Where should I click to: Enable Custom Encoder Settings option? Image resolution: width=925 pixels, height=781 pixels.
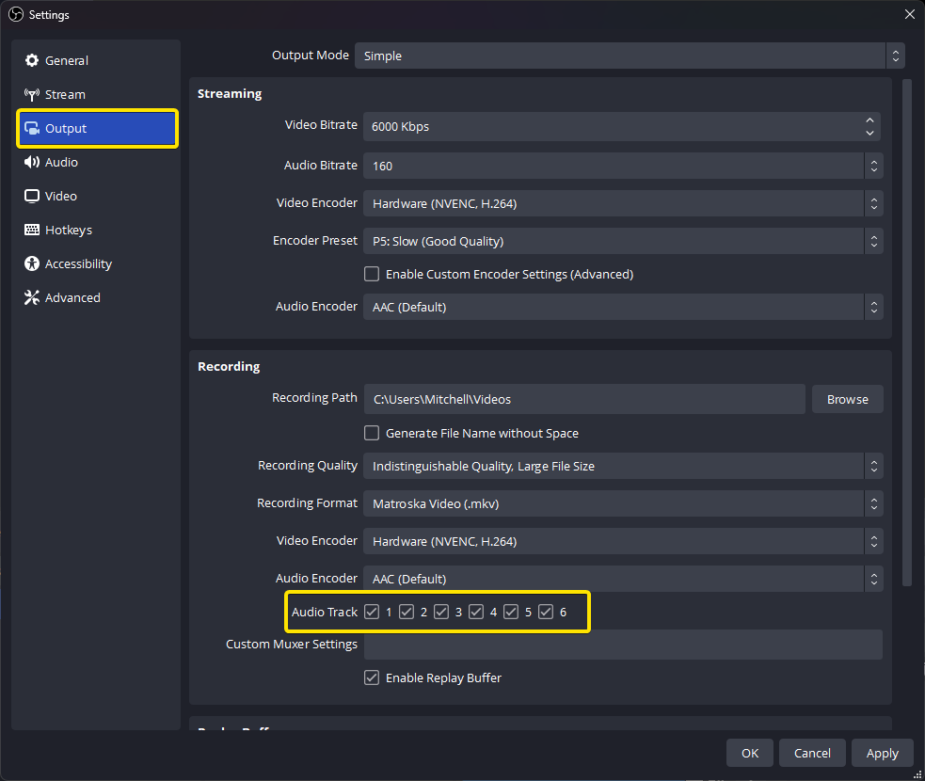372,274
